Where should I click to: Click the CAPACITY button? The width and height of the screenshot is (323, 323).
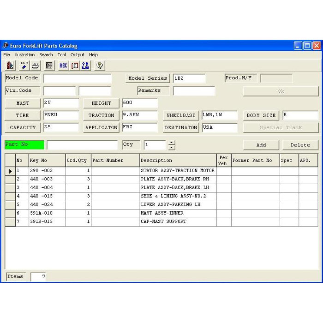(x=23, y=127)
